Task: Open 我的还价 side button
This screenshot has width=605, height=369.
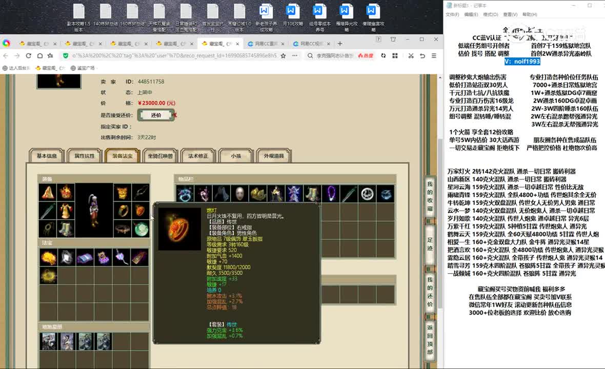Action: pyautogui.click(x=430, y=292)
